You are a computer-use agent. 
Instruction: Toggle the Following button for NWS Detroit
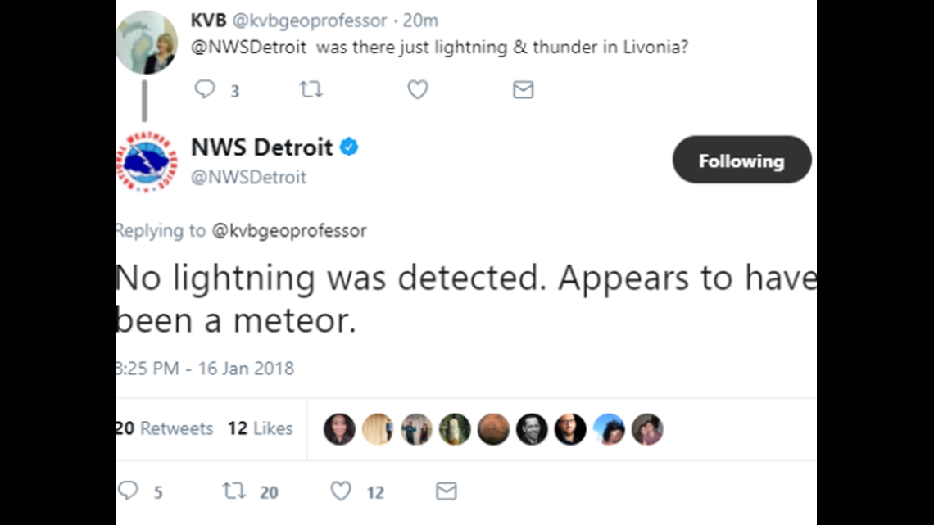click(x=741, y=161)
